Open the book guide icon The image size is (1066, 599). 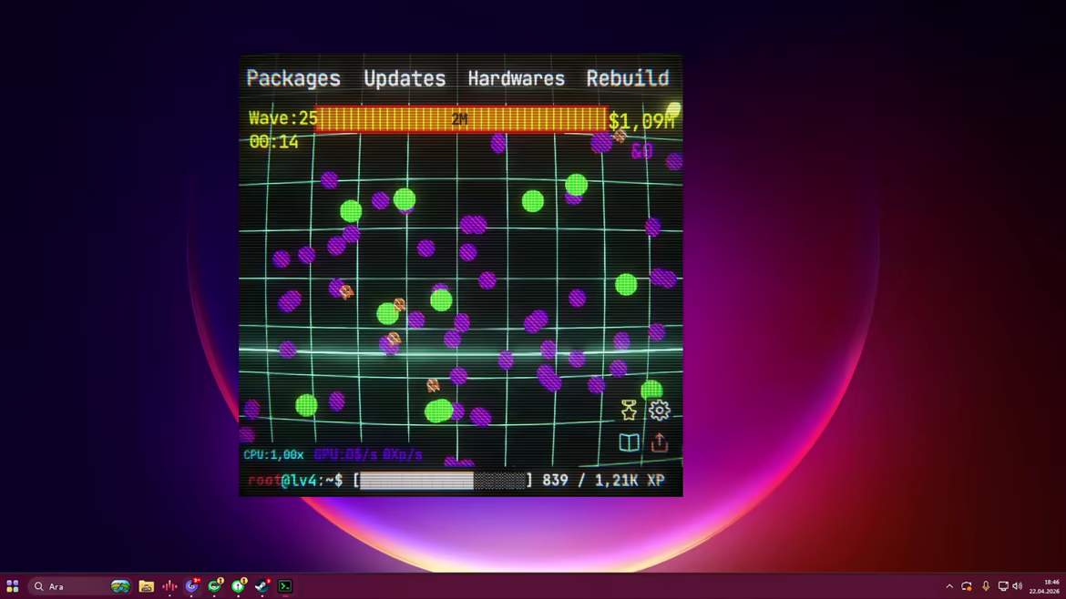click(x=629, y=442)
